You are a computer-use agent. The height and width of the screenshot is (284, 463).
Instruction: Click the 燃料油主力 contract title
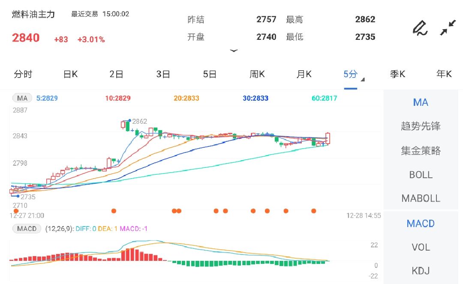[33, 14]
